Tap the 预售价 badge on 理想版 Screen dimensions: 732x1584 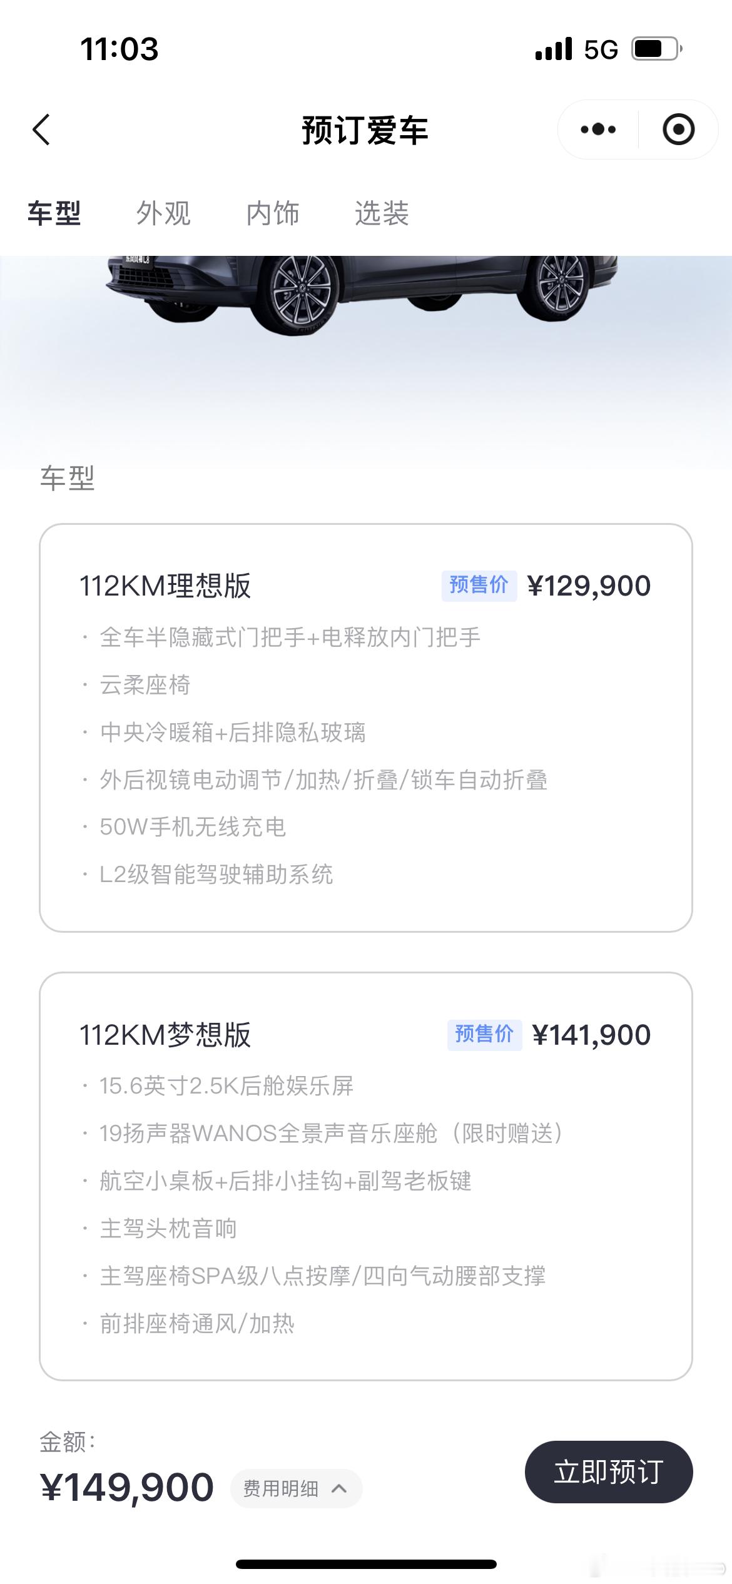pos(479,586)
